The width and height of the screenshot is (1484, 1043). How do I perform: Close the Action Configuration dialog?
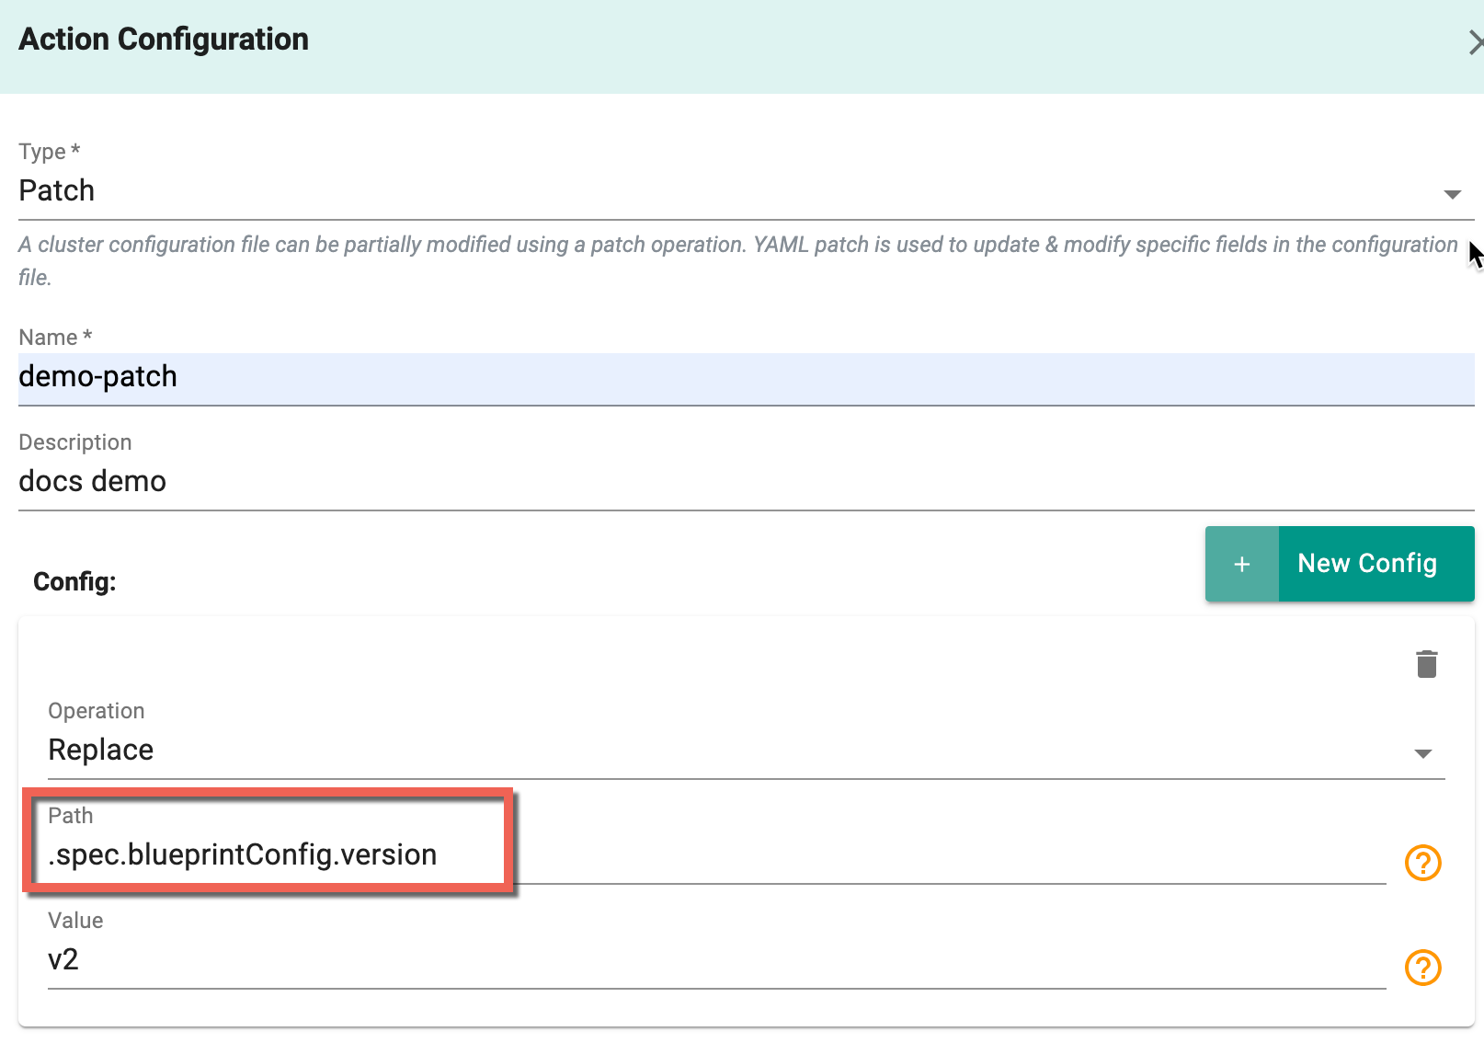[1475, 42]
